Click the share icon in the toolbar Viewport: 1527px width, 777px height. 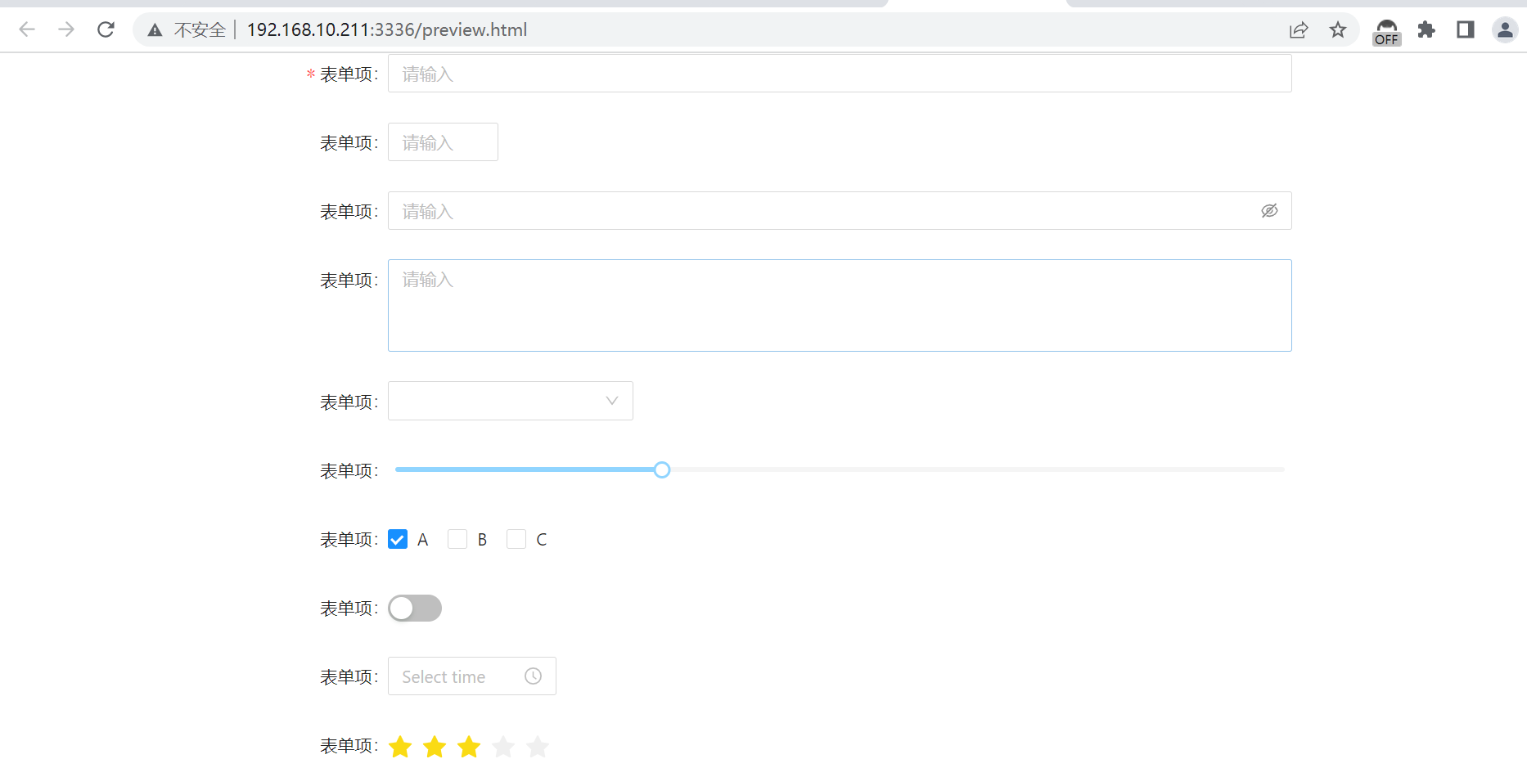point(1299,29)
